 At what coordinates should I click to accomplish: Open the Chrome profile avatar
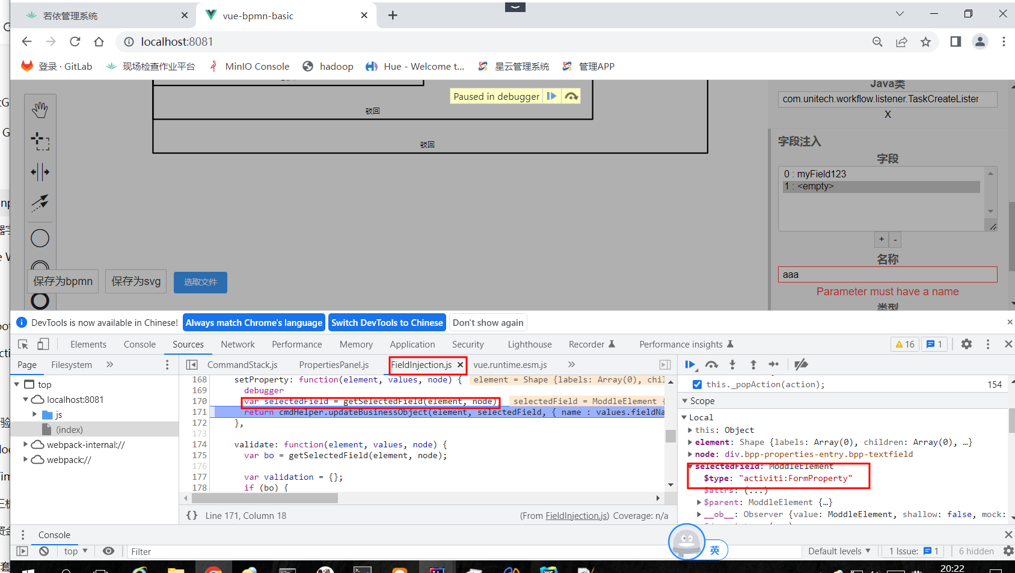pos(980,41)
